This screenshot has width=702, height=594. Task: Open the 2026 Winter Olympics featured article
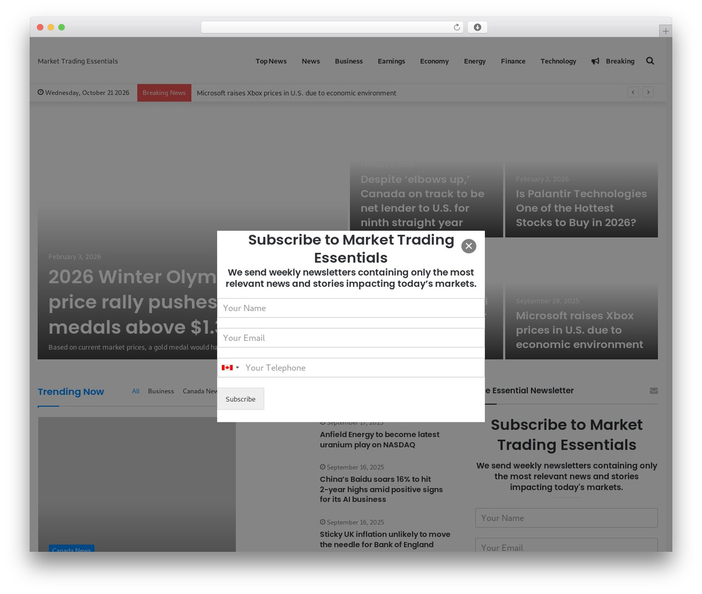132,302
